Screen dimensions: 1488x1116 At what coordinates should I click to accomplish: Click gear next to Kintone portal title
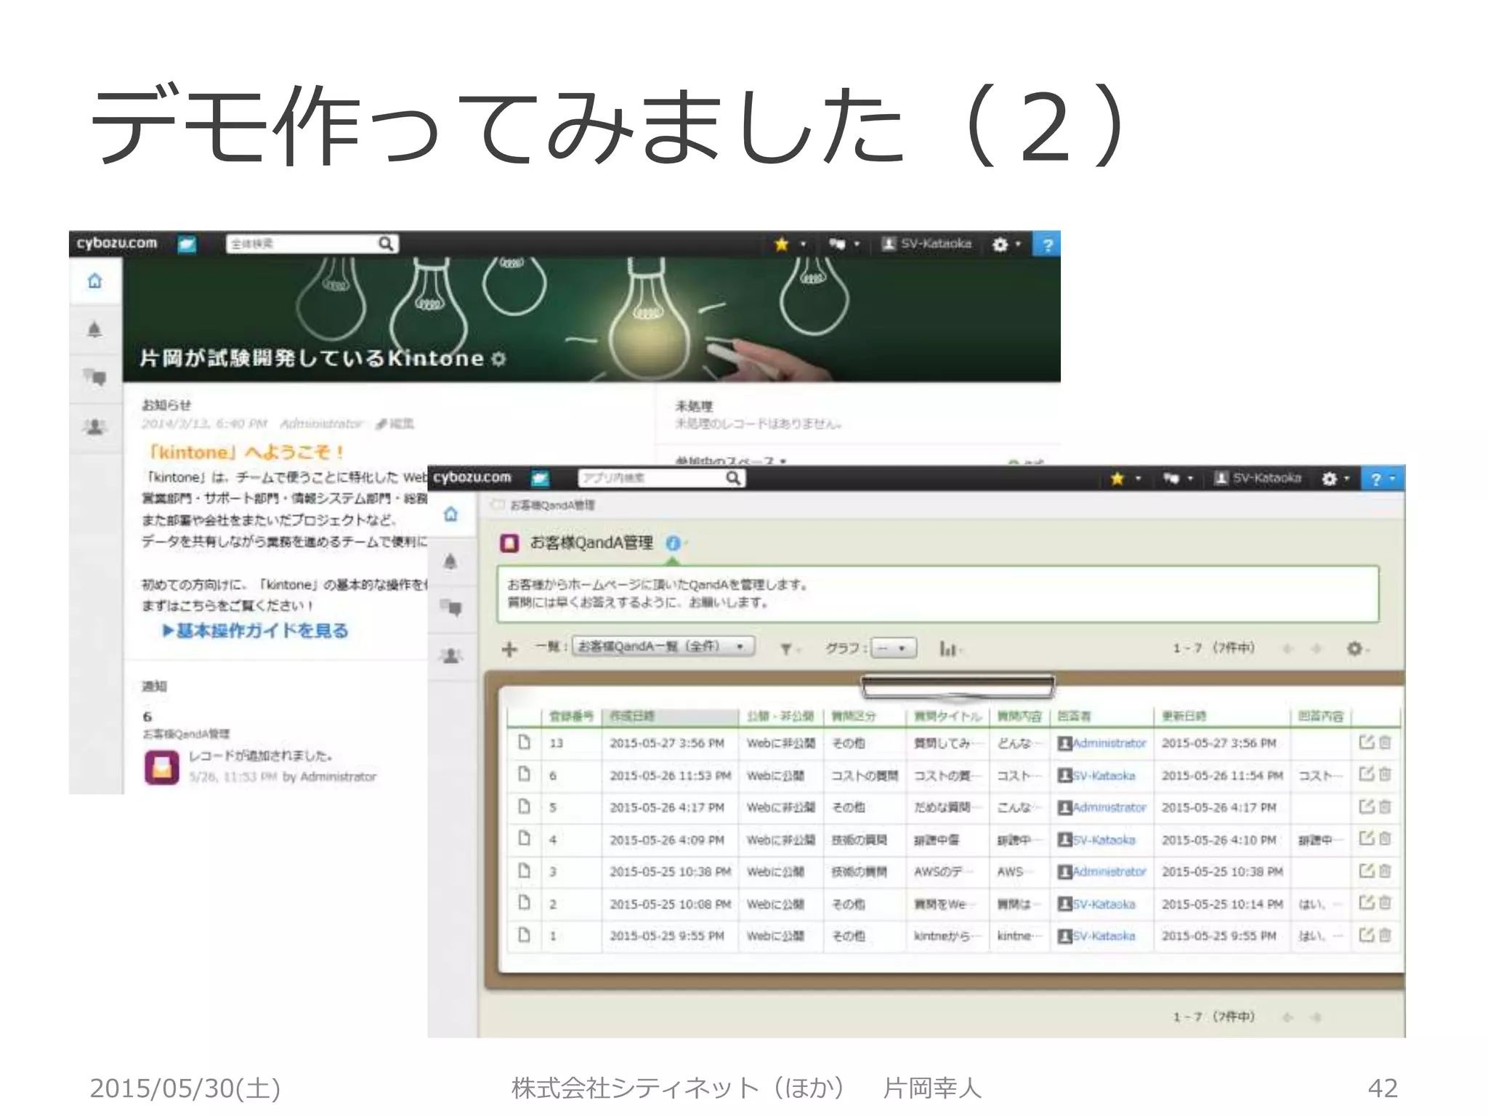pos(498,358)
